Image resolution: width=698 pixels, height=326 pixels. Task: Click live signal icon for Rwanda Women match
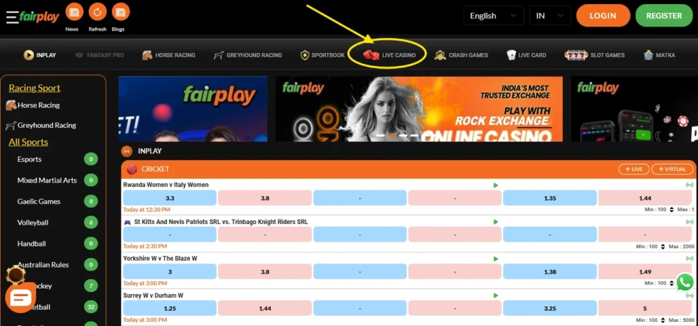(690, 185)
